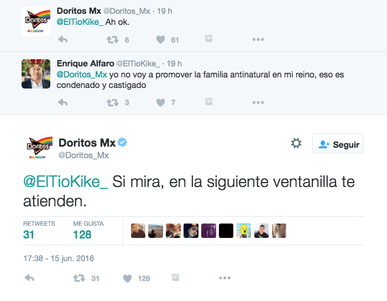Open the gear settings menu
Image resolution: width=387 pixels, height=301 pixels.
pos(296,143)
